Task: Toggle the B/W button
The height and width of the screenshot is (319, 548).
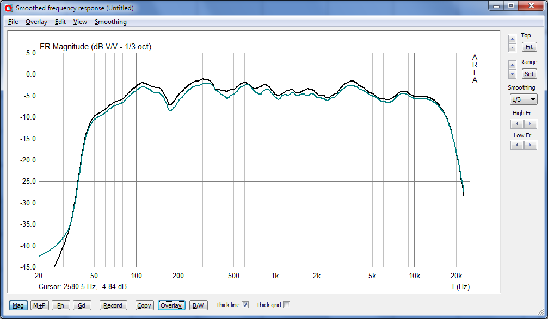Action: [199, 305]
